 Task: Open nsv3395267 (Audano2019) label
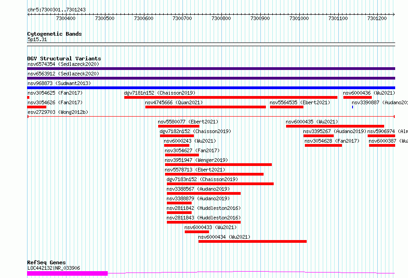tap(335, 131)
